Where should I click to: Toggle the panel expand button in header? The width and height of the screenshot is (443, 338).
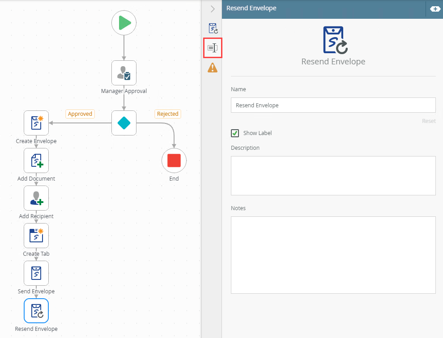434,9
